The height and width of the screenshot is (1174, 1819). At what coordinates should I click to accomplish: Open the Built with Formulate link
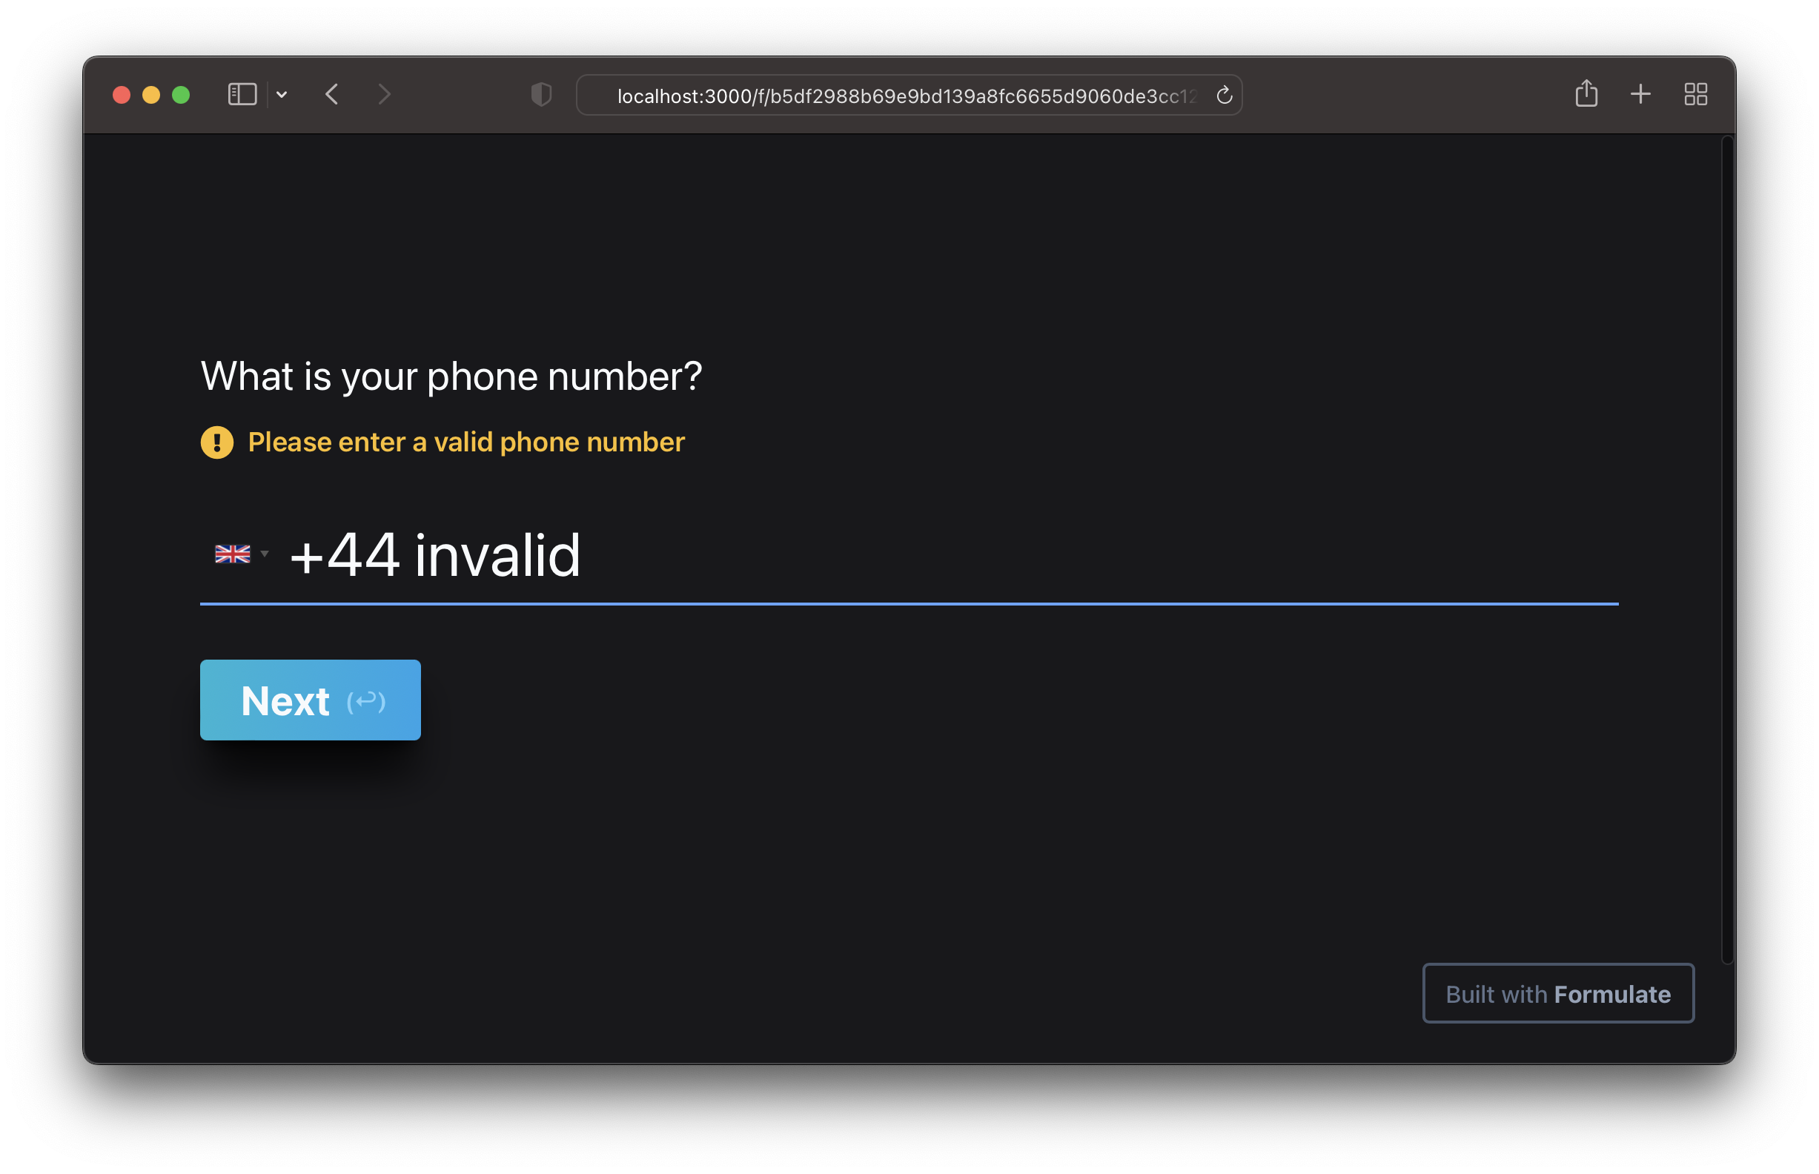point(1557,994)
